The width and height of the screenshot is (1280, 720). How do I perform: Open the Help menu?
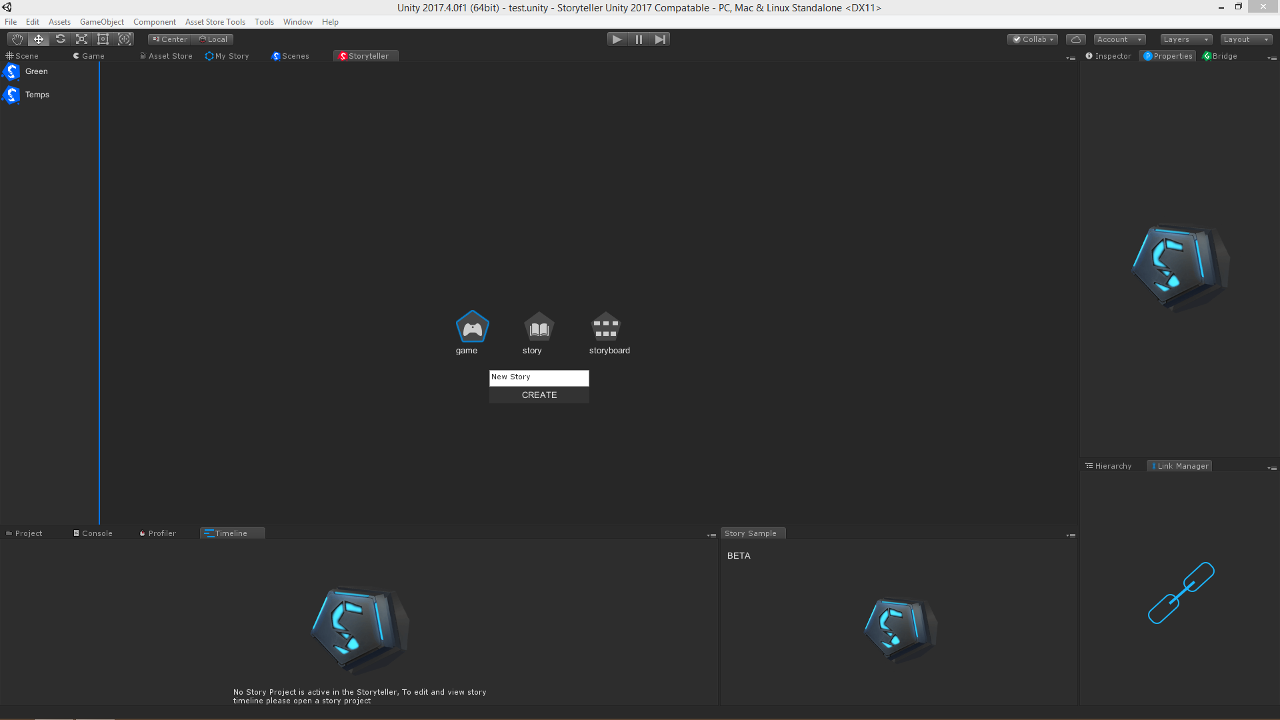(330, 22)
